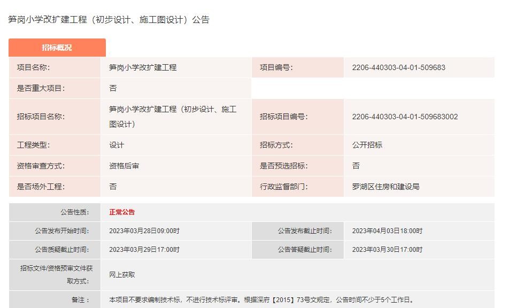Viewport: 509px width, 308px height.
Task: Click the 招标项目名称 value cell text
Action: (x=172, y=116)
